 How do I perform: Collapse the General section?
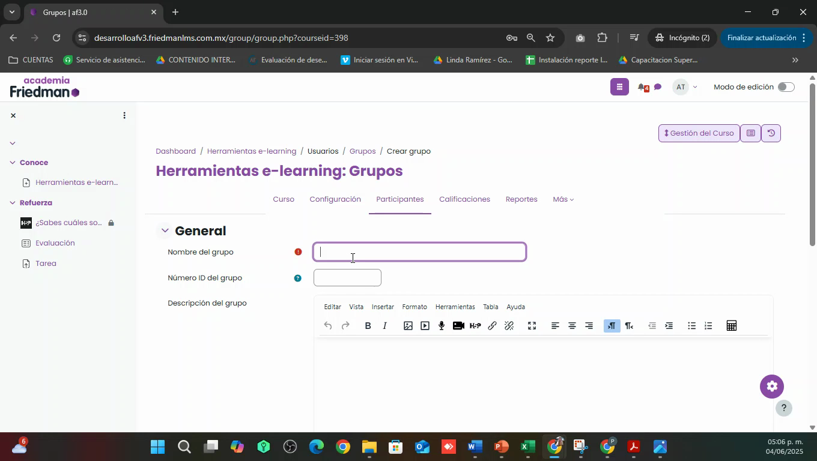[x=165, y=230]
